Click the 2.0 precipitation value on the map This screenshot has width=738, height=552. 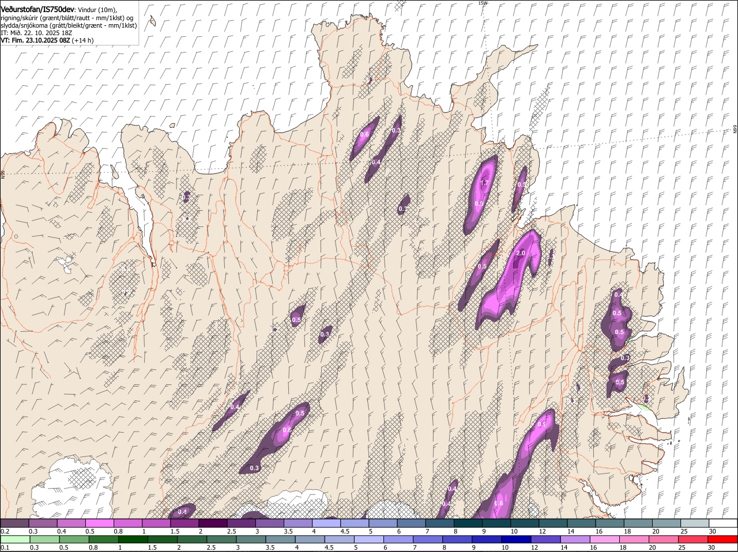[520, 254]
